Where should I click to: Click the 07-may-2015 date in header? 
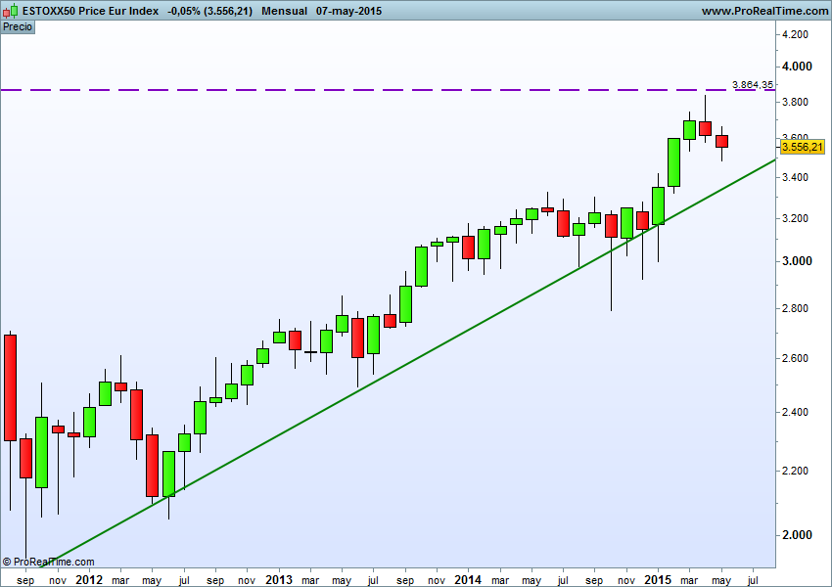[349, 11]
